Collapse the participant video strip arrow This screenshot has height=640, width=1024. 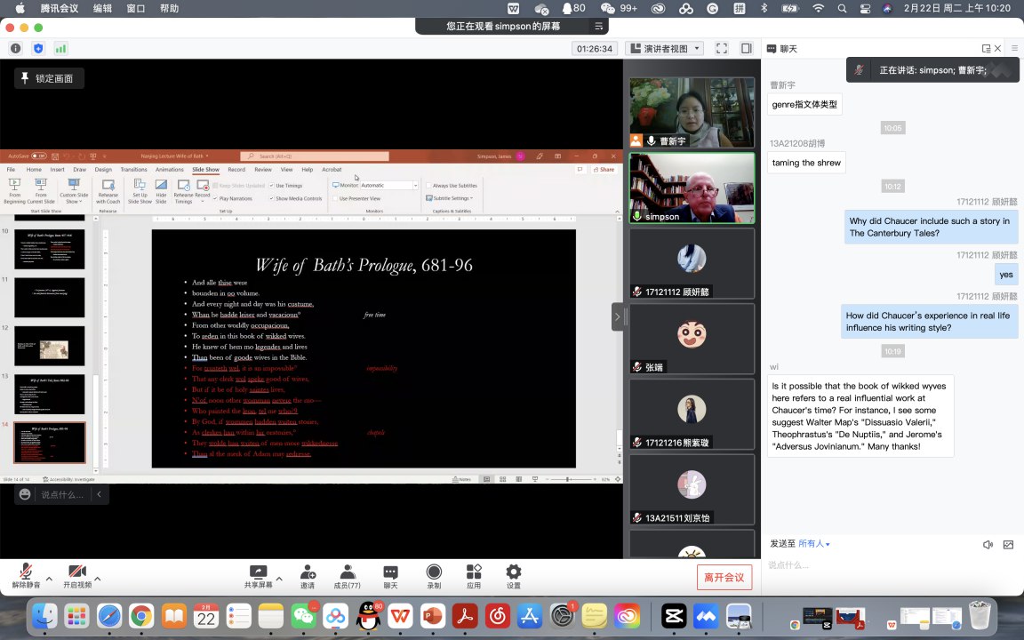(x=617, y=317)
